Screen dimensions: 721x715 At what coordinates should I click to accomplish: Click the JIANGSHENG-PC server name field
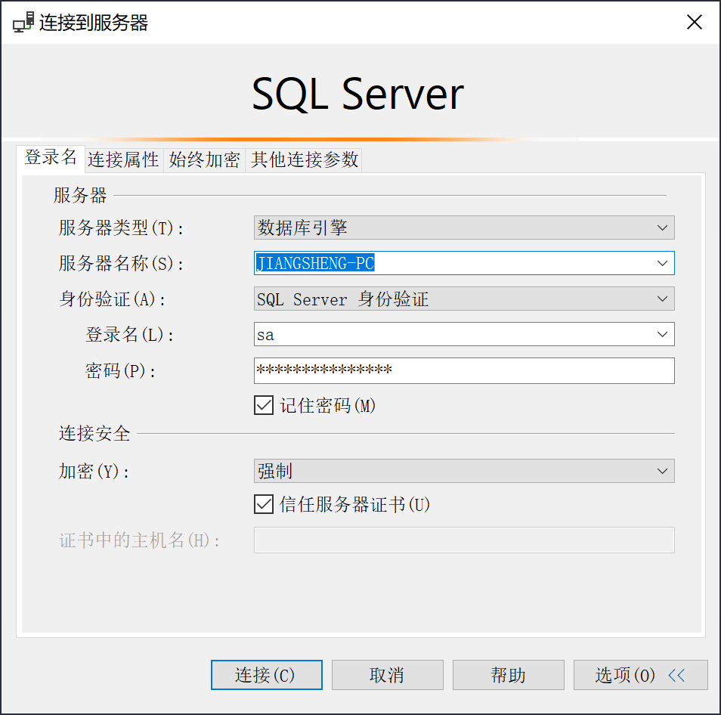click(453, 263)
